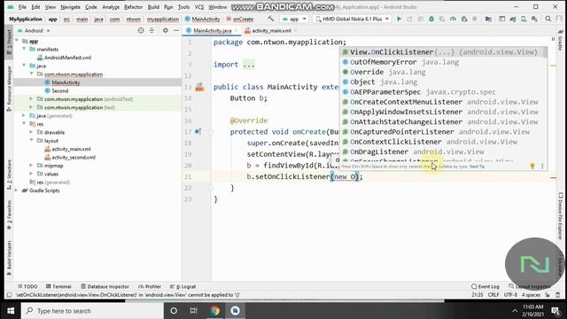Toggle the Project tool window side tab
The image size is (567, 319).
click(x=9, y=42)
